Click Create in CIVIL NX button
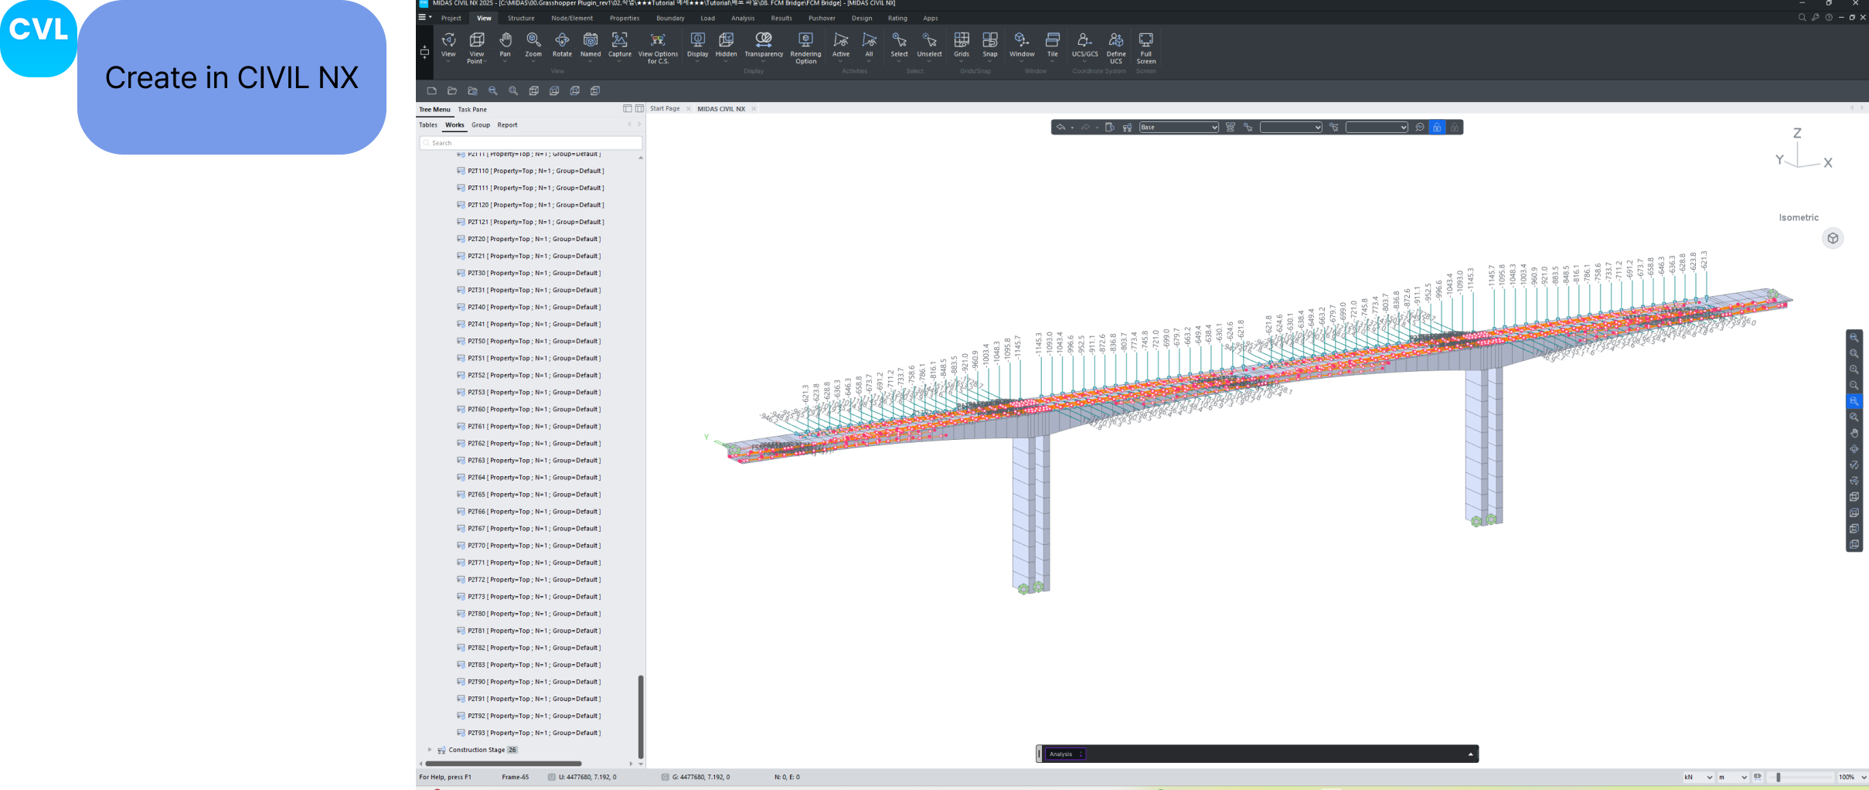 coord(232,77)
